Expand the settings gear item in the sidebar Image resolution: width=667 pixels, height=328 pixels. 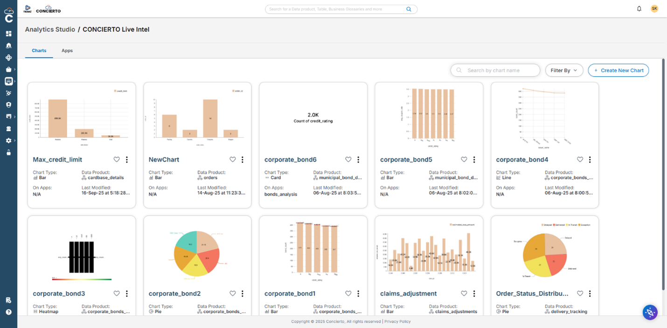(8, 140)
